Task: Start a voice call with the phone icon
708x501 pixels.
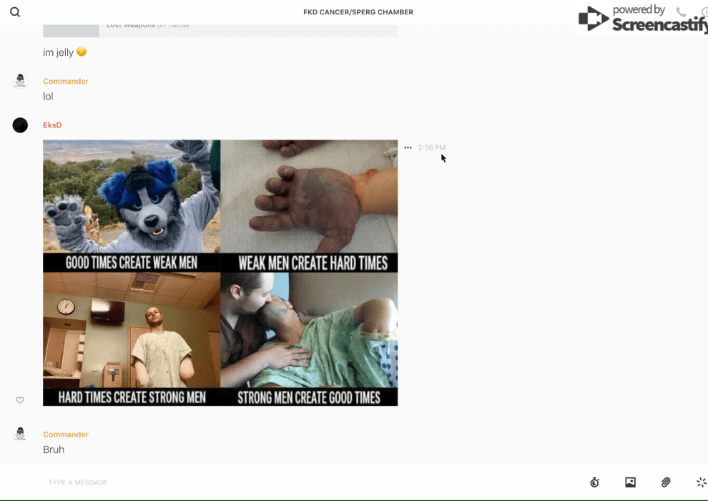Action: [x=681, y=12]
